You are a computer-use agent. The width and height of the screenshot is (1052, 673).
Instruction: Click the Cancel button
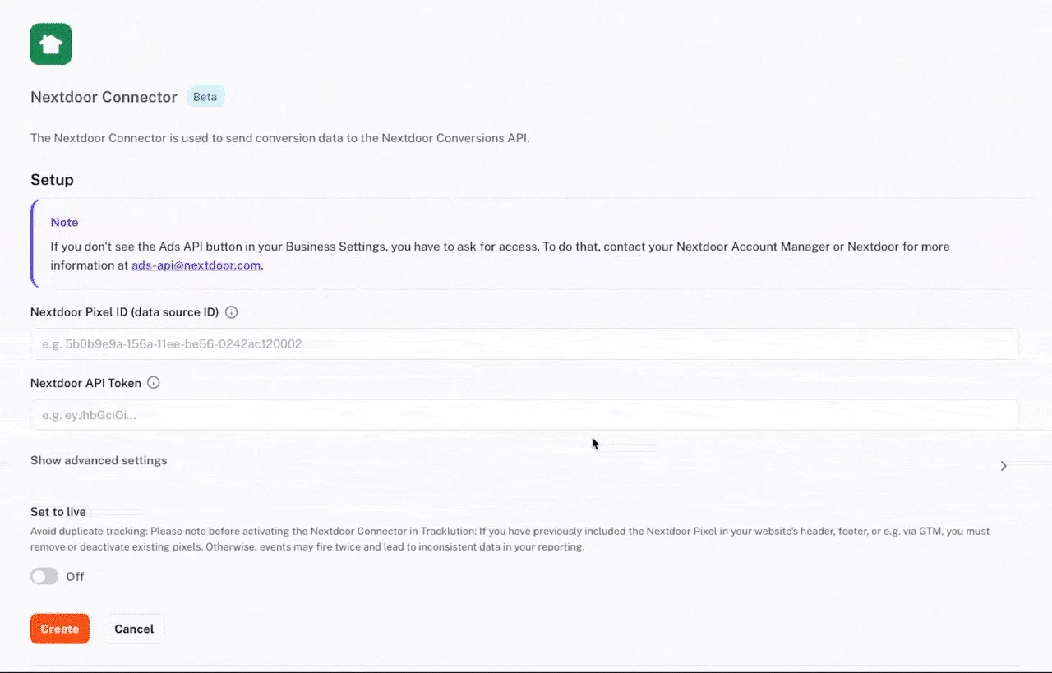[x=134, y=629]
